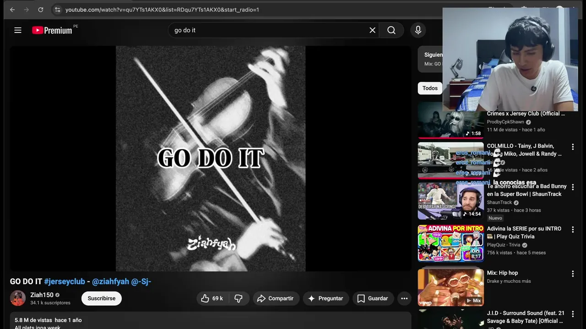Dislike the video

pos(239,298)
